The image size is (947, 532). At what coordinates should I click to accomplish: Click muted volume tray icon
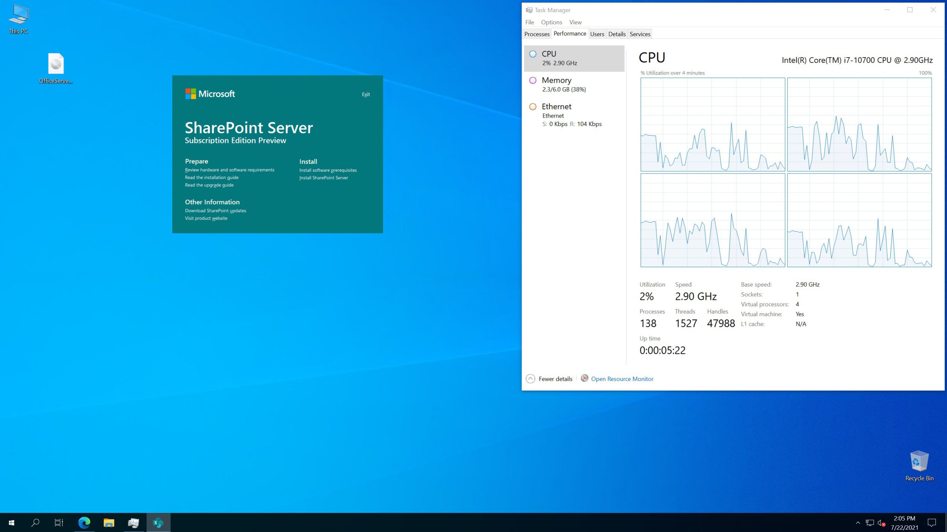[x=882, y=523]
